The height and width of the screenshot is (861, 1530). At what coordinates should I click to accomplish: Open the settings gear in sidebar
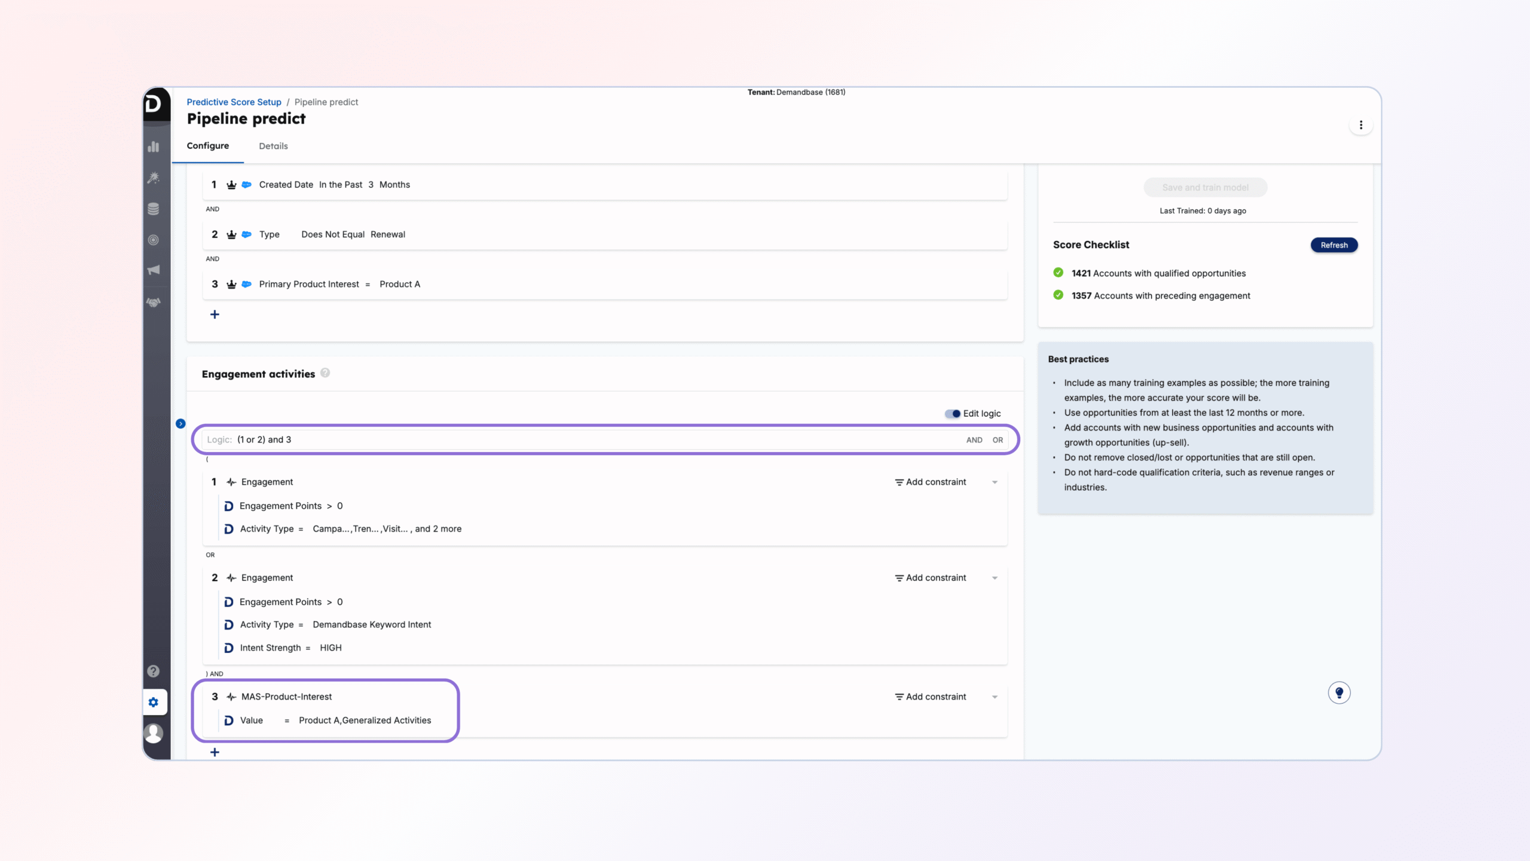point(154,702)
